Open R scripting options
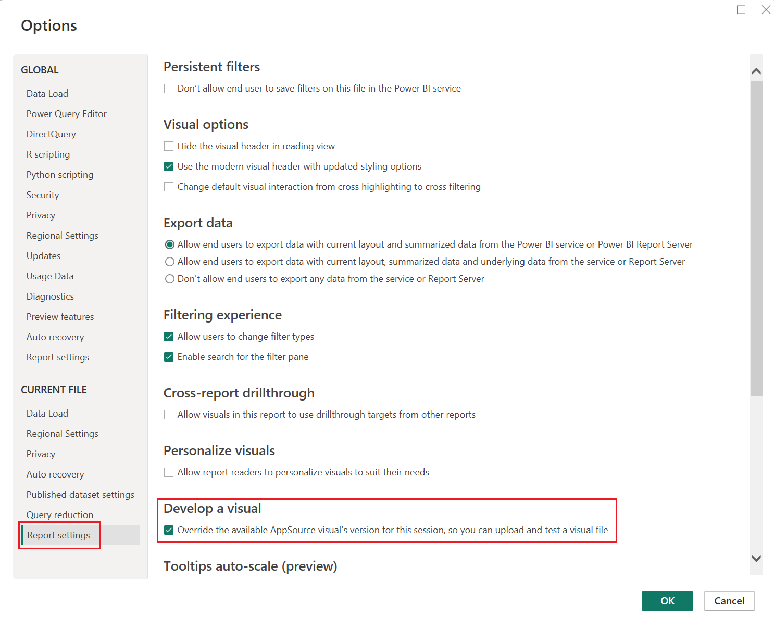Image resolution: width=774 pixels, height=619 pixels. (48, 154)
